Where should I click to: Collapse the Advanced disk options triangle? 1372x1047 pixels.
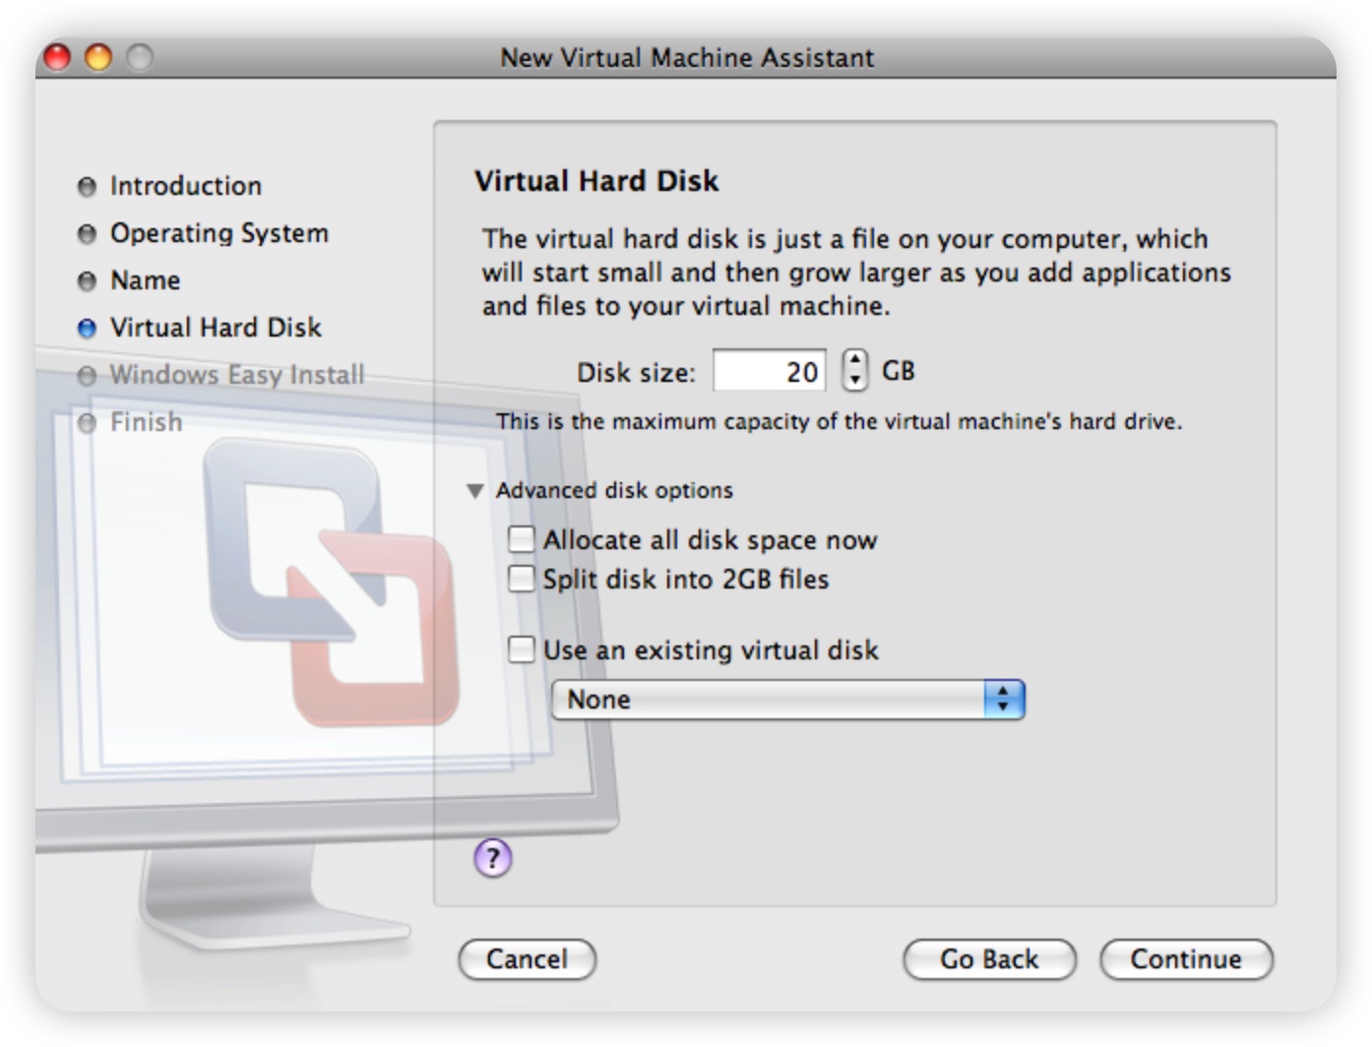(474, 490)
